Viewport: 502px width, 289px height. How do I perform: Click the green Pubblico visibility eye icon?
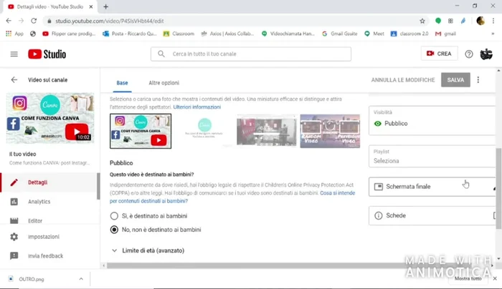[378, 124]
